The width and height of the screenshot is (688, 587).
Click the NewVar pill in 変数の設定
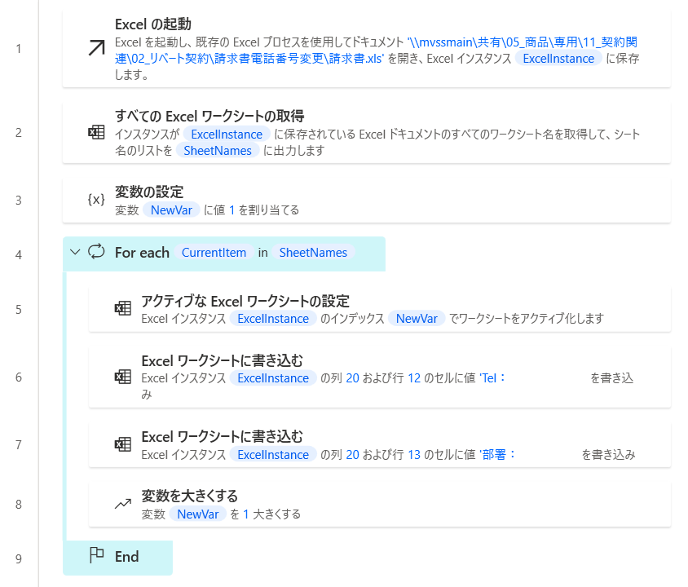coord(171,210)
